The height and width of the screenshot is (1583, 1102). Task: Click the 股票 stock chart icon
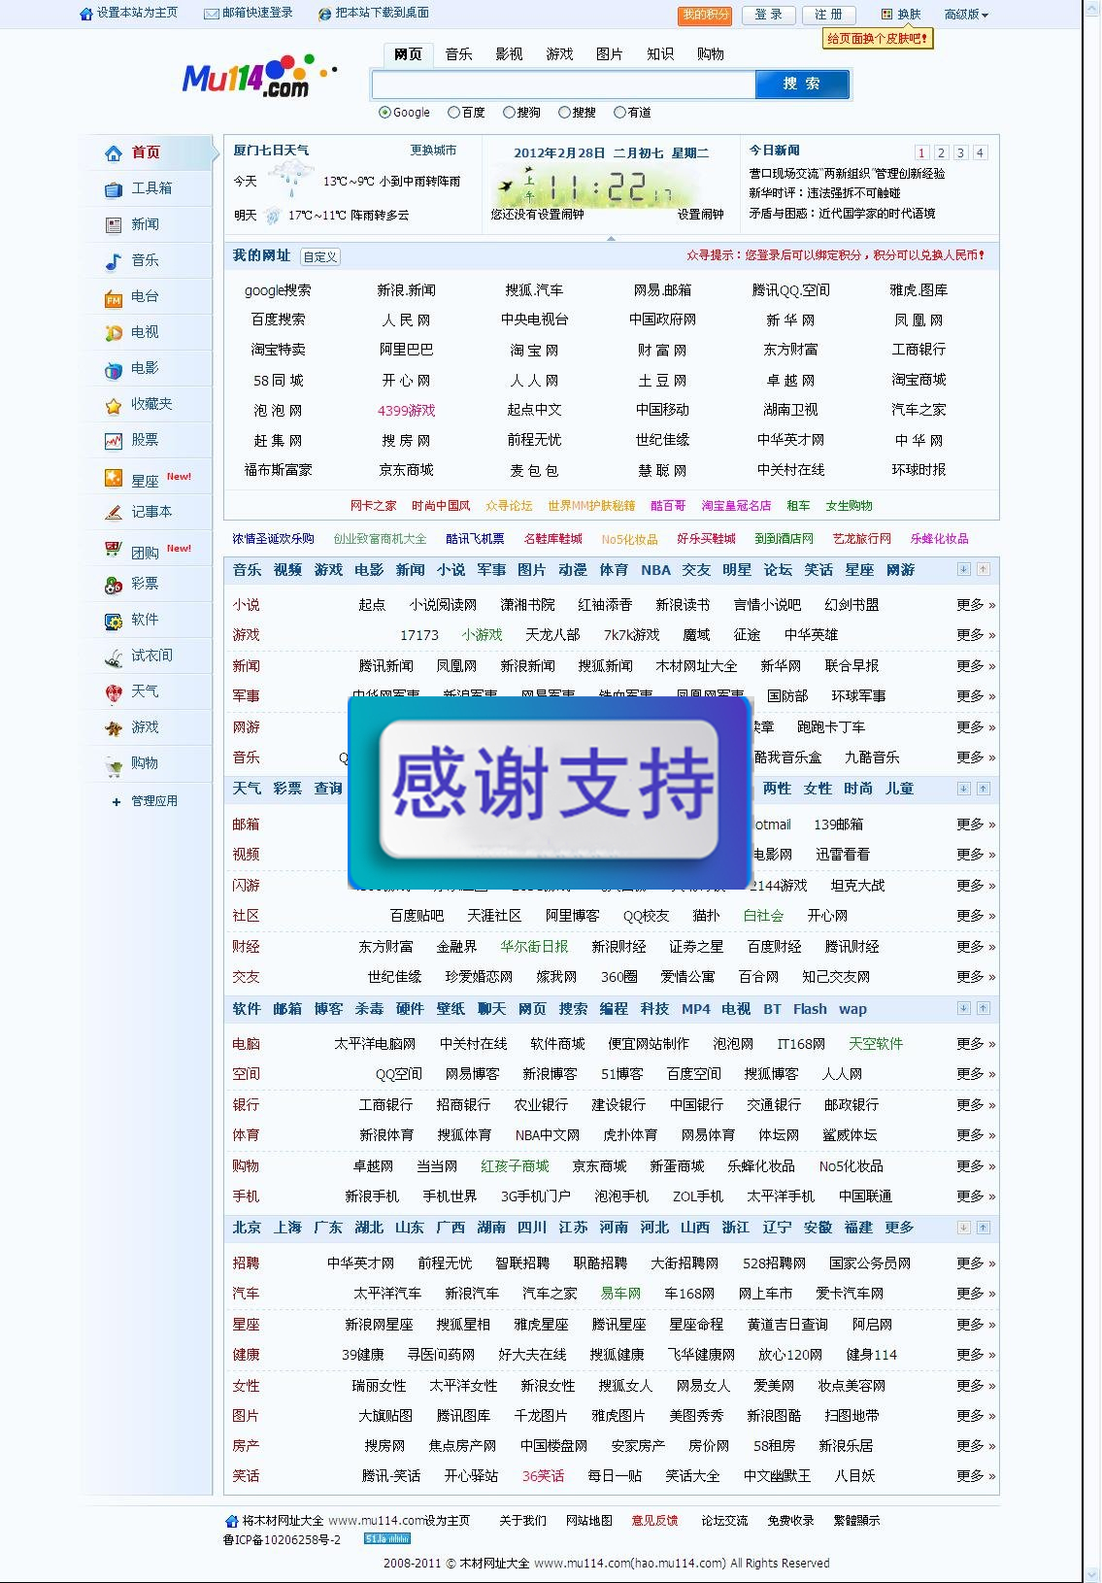[x=114, y=441]
